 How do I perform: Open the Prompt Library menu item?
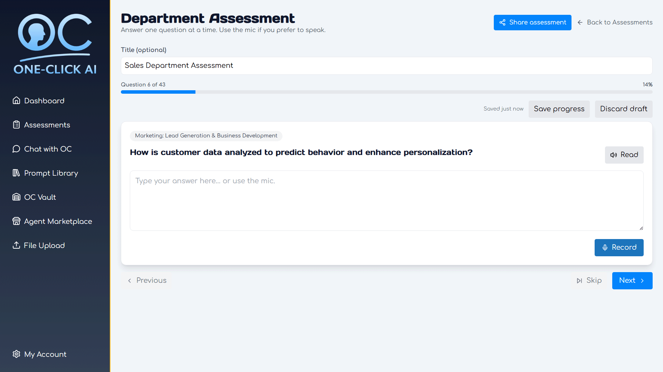tap(51, 173)
